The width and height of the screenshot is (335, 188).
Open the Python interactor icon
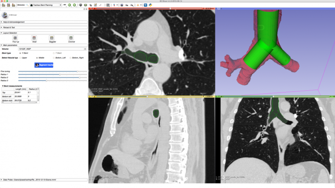point(150,5)
